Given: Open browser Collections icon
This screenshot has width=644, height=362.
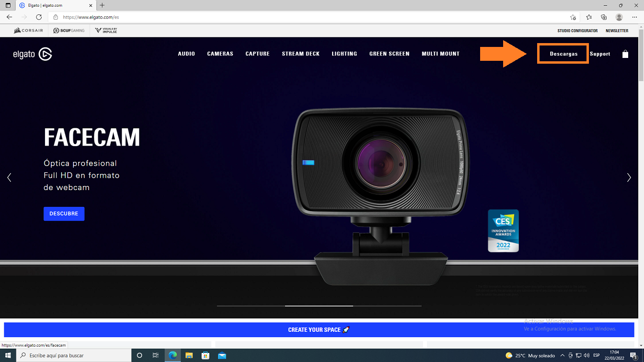Looking at the screenshot, I should coord(604,17).
